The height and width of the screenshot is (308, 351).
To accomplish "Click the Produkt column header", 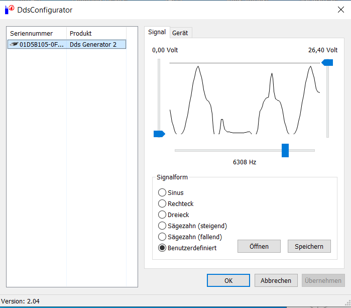I will point(80,34).
